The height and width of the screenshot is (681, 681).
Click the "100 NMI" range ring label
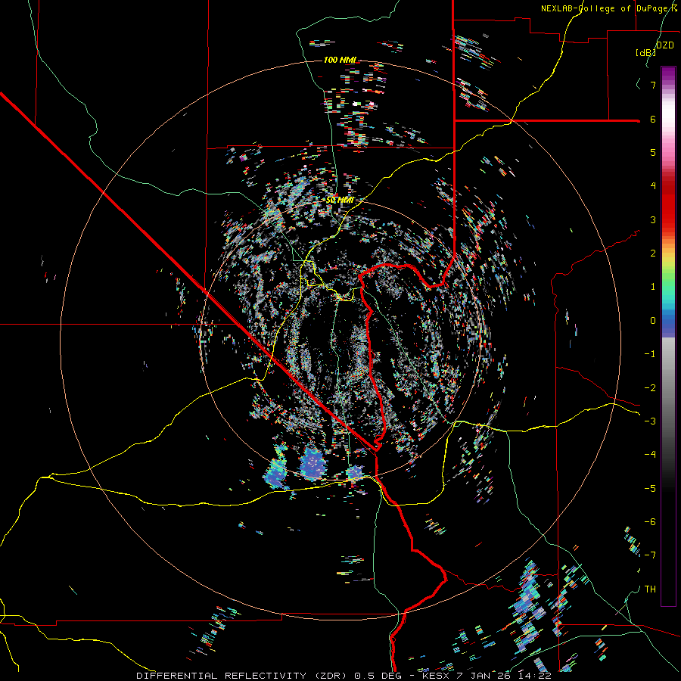point(340,60)
